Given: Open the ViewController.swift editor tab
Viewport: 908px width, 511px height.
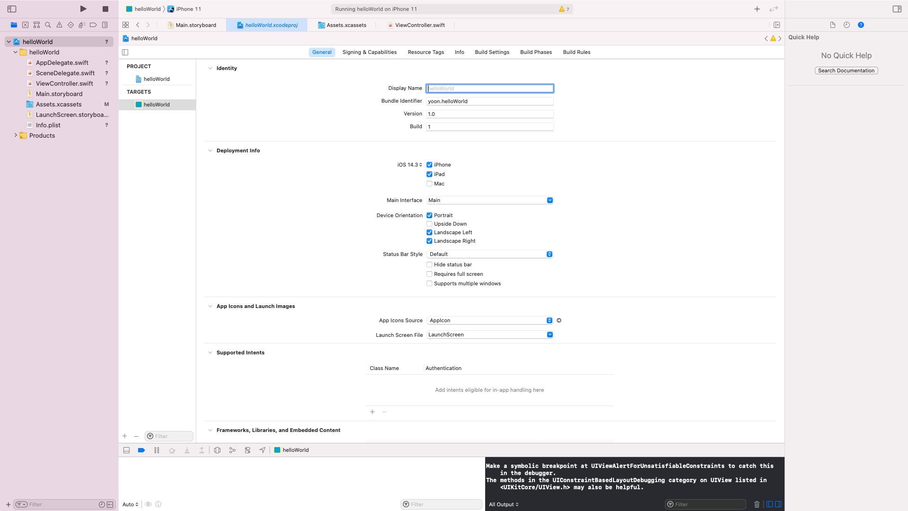Looking at the screenshot, I should click(x=419, y=25).
